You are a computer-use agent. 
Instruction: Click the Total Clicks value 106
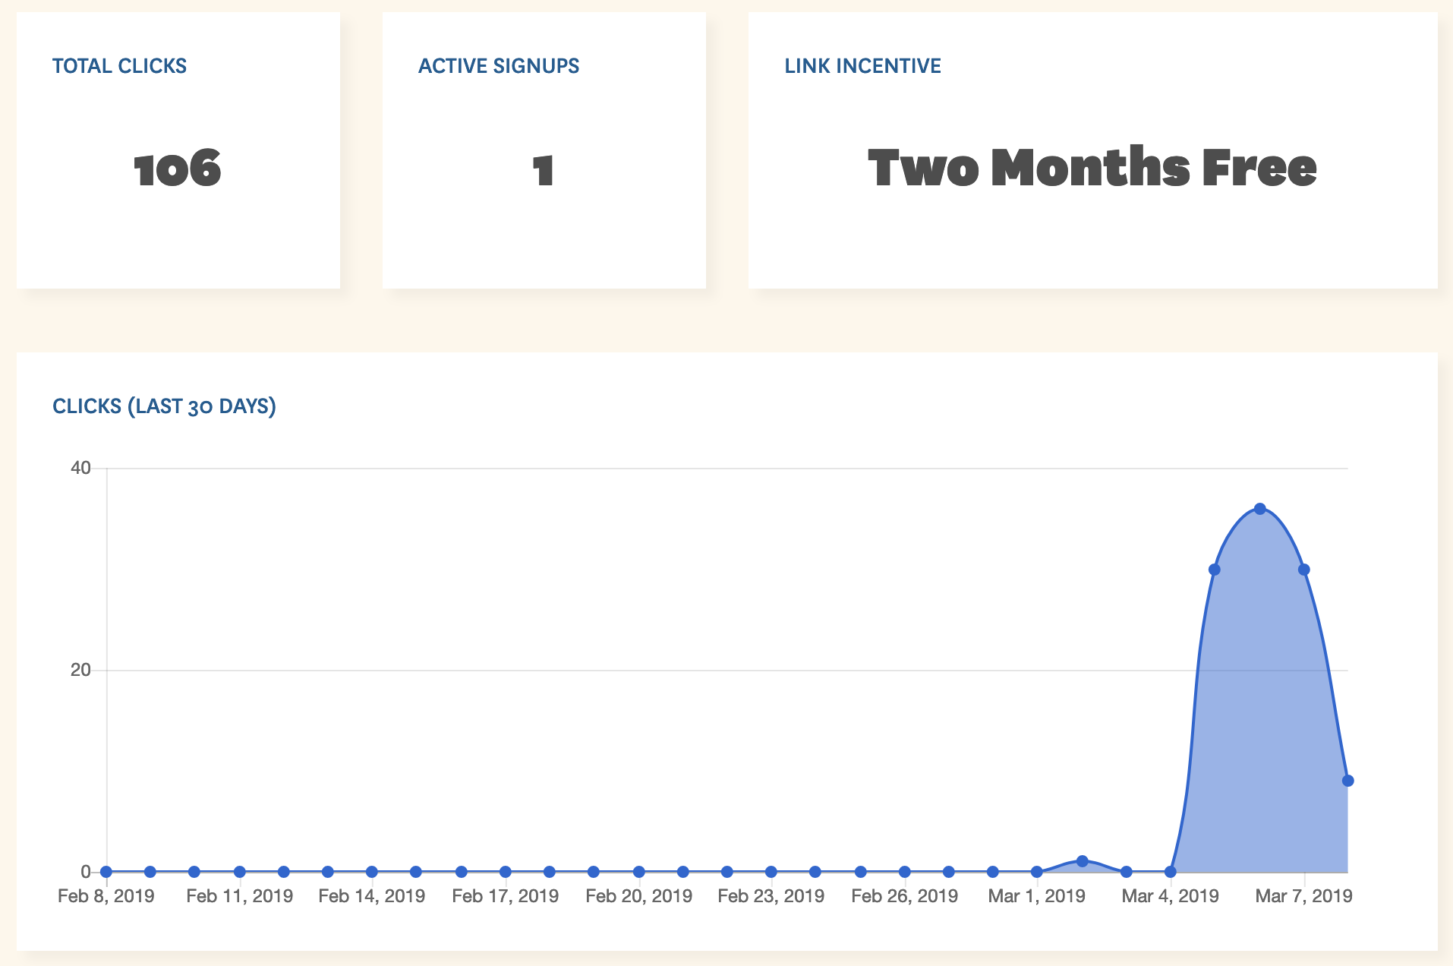[x=178, y=169]
